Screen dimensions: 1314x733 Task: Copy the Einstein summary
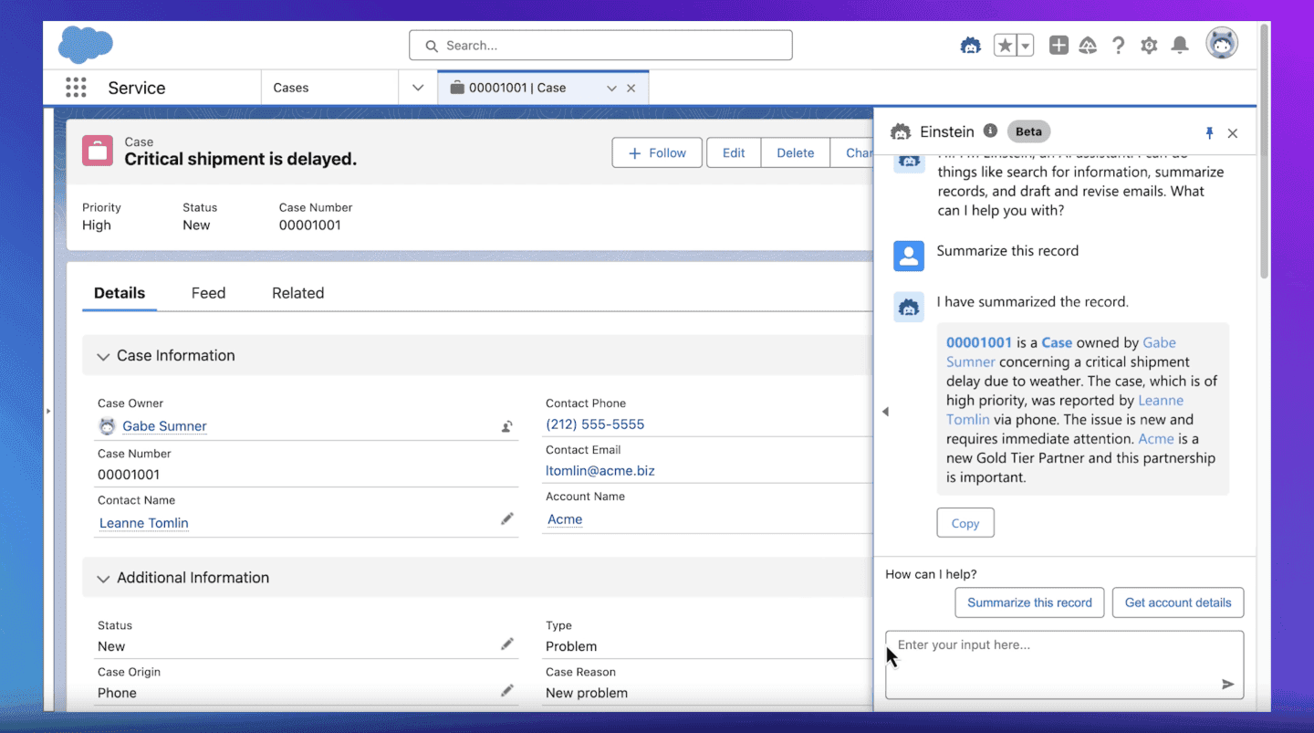965,523
